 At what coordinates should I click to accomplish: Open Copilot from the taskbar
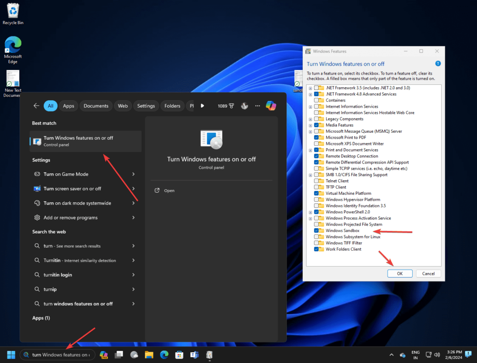[104, 355]
